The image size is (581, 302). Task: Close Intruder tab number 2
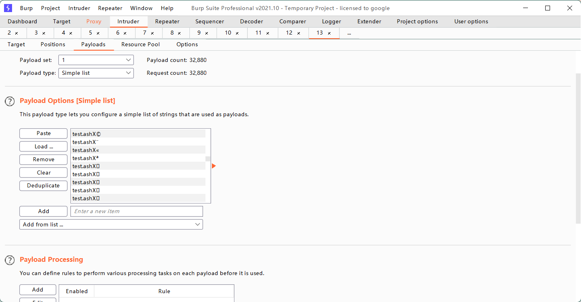(x=16, y=33)
